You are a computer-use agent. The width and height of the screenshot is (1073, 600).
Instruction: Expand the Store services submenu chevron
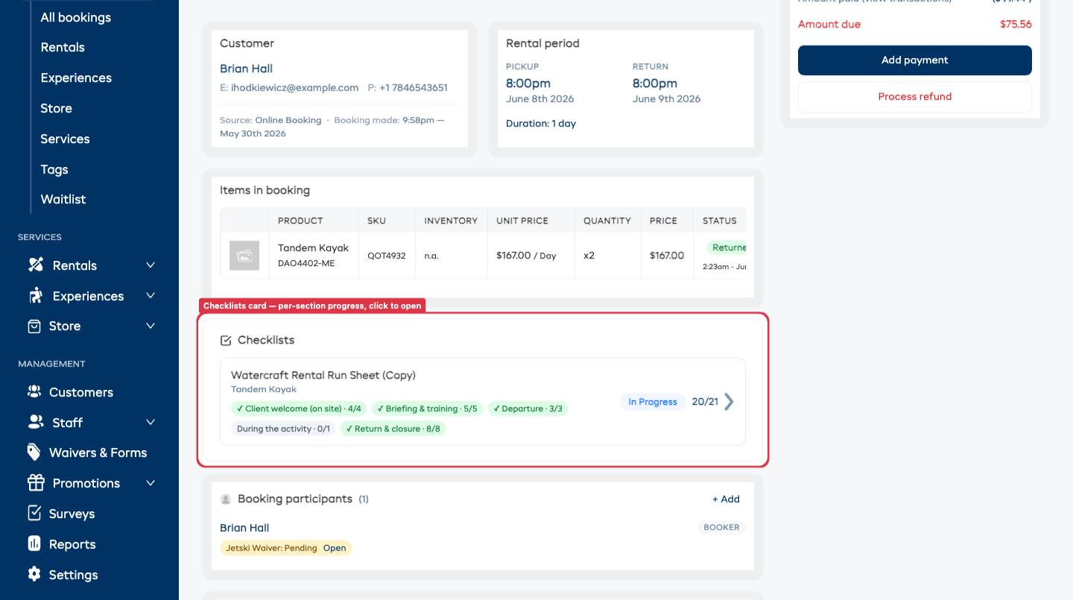point(151,326)
